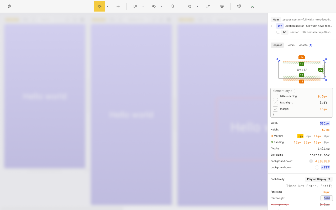The height and width of the screenshot is (210, 336).
Task: Click the -14 top margin badge in box model
Action: click(x=302, y=57)
